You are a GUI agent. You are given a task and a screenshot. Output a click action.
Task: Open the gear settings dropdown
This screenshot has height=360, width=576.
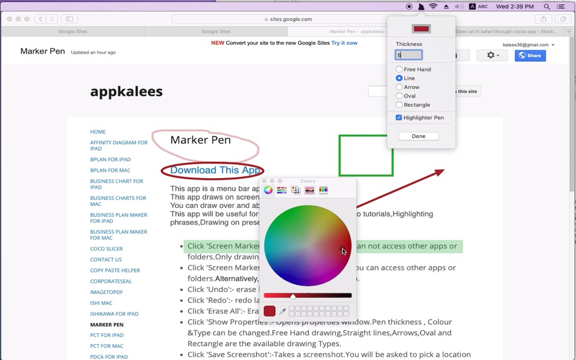pos(492,55)
